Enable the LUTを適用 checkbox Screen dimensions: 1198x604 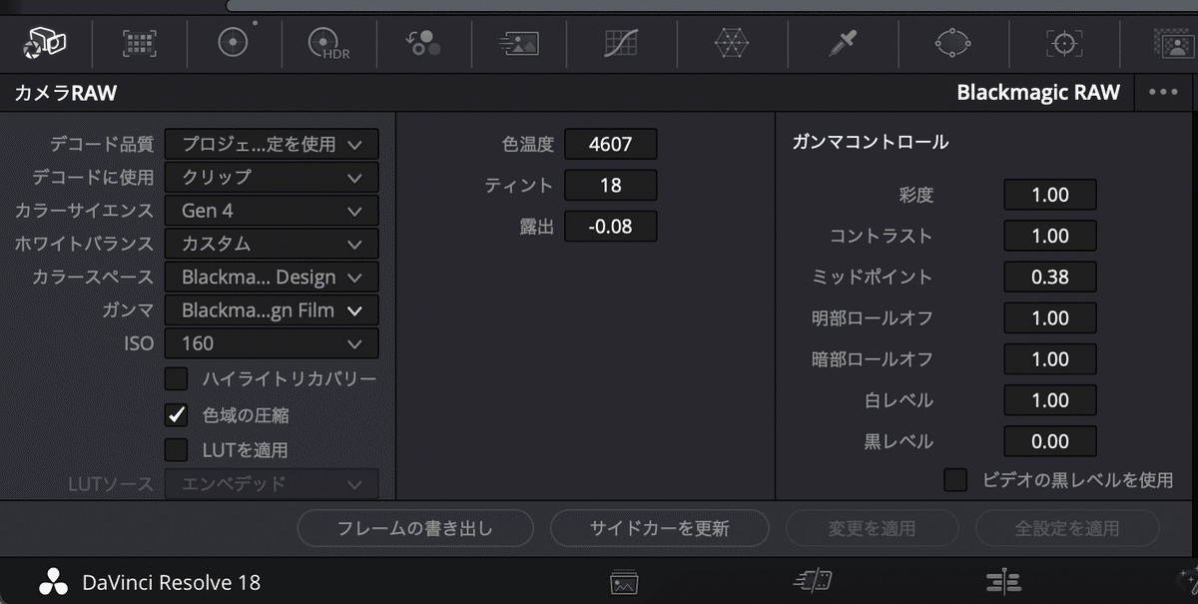[176, 449]
